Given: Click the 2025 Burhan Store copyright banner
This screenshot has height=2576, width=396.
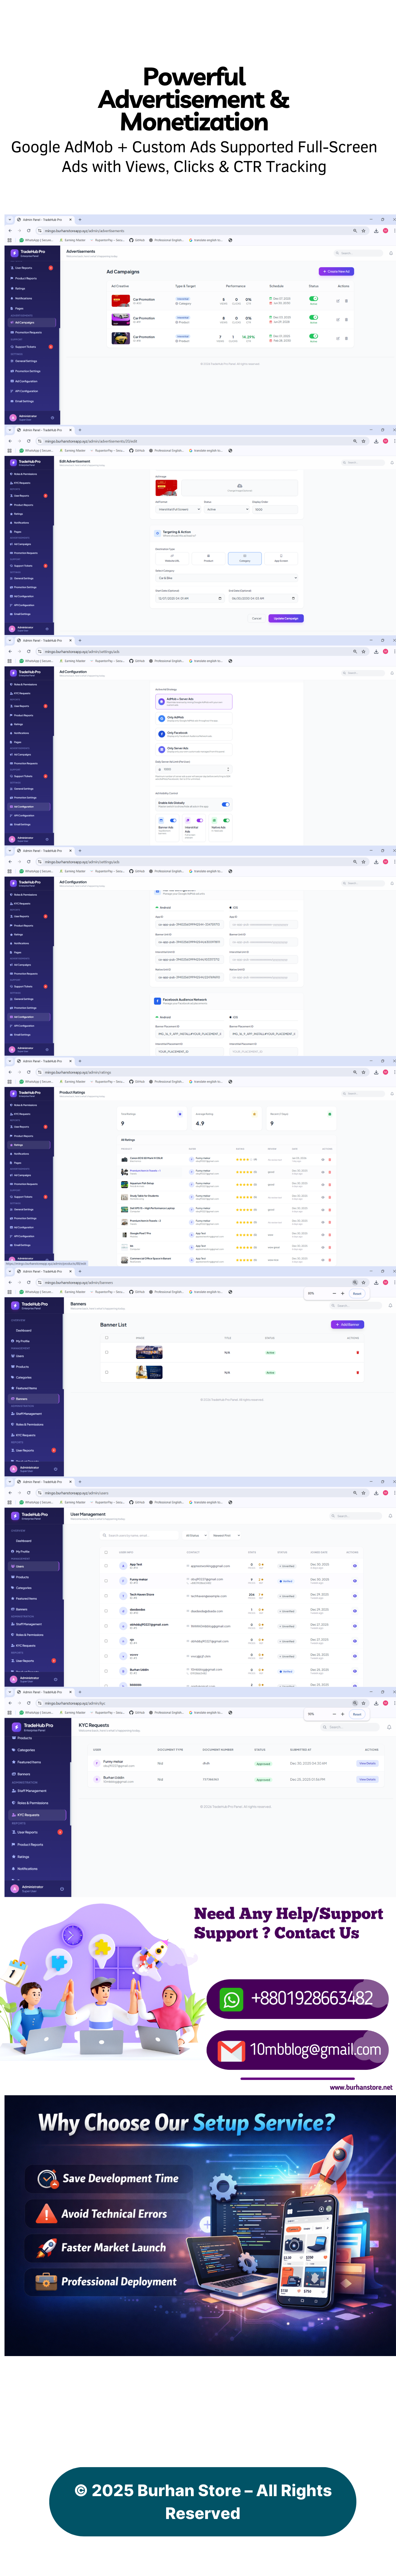Looking at the screenshot, I should pos(202,2501).
